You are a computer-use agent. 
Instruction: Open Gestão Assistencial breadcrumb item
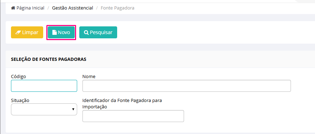pos(73,8)
